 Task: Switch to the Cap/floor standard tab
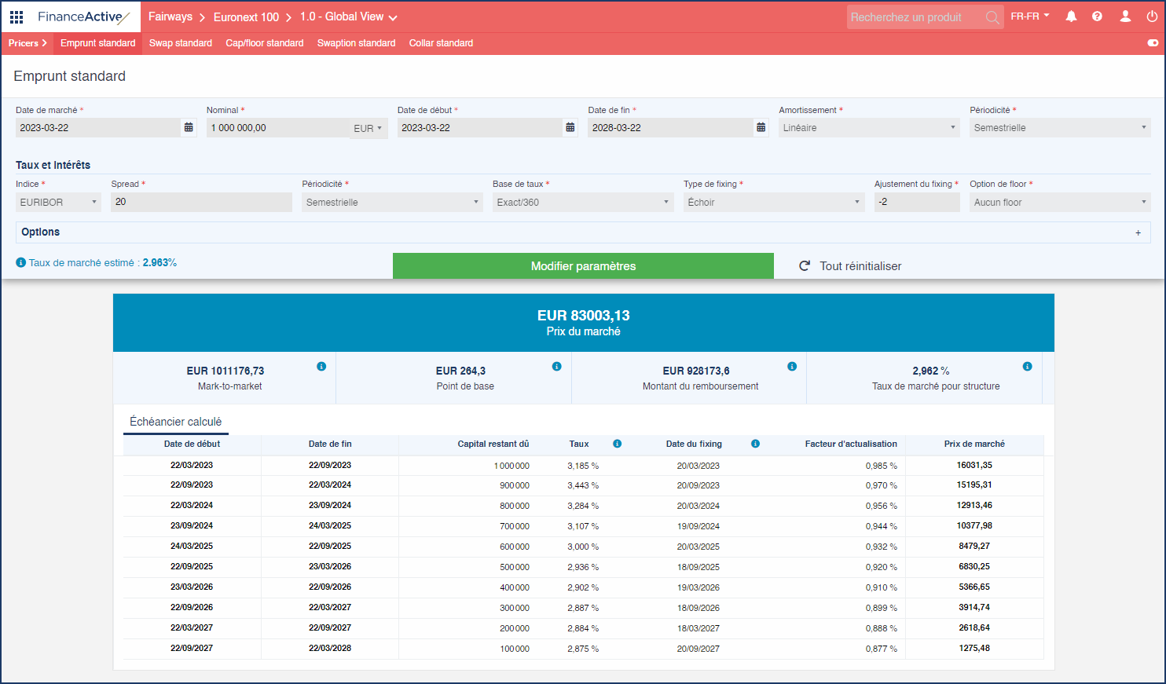click(x=264, y=43)
